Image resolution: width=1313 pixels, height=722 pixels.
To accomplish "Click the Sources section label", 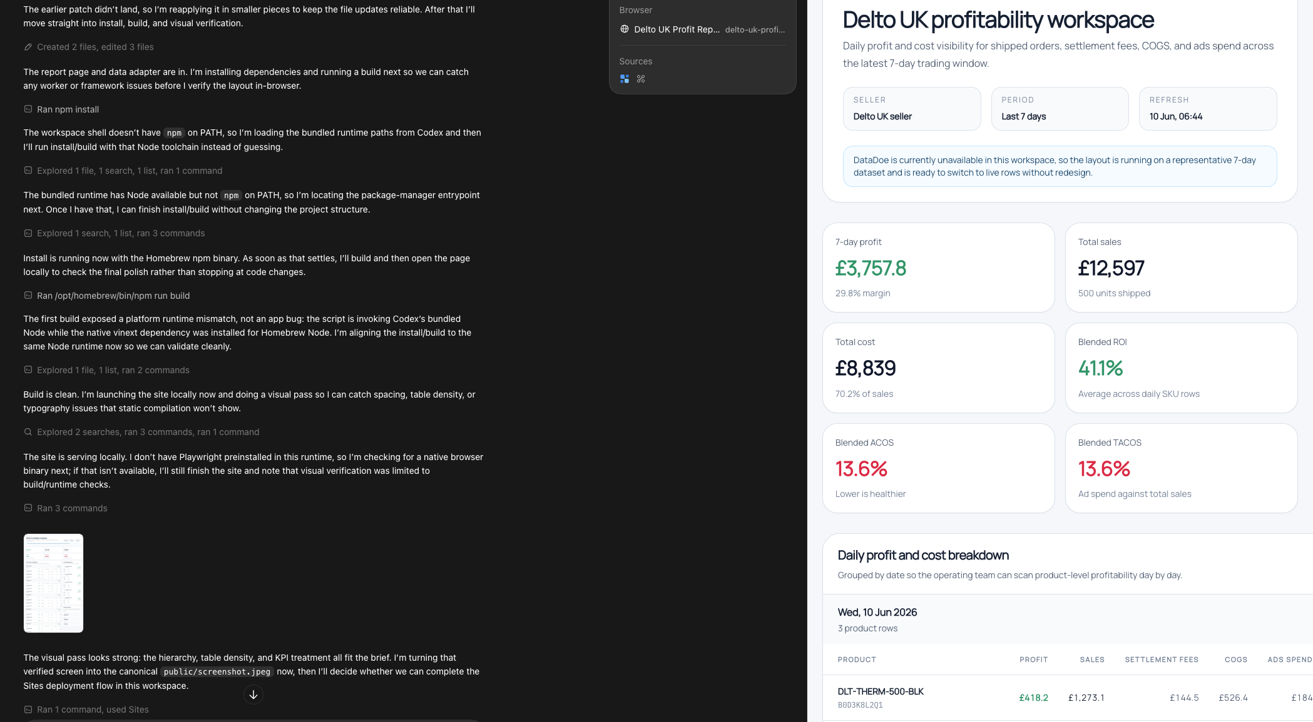I will 635,61.
